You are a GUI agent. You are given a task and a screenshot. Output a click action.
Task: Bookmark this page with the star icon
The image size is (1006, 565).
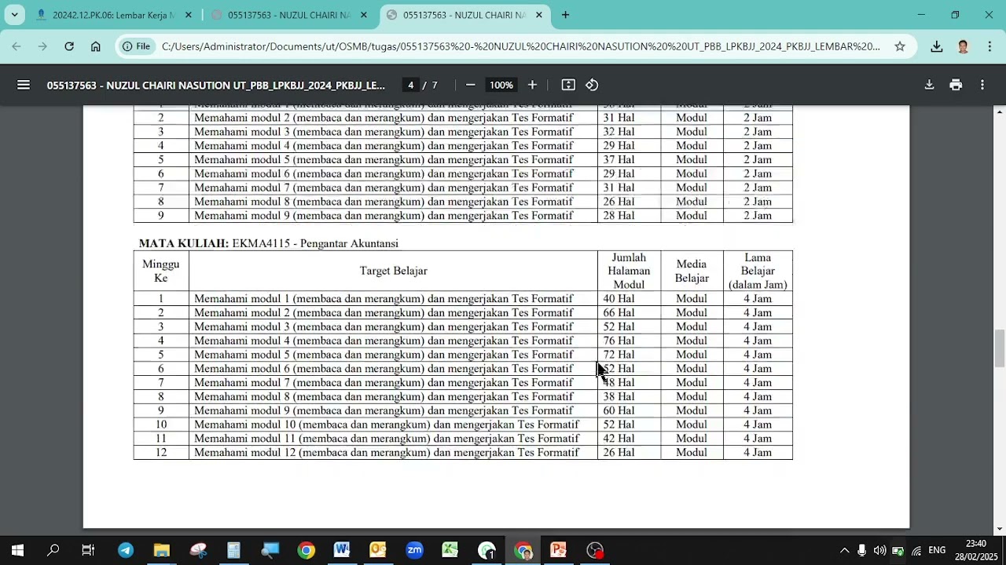[x=900, y=46]
